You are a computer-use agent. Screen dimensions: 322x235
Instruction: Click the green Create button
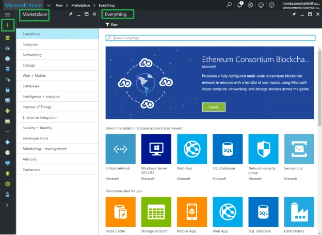click(x=214, y=107)
